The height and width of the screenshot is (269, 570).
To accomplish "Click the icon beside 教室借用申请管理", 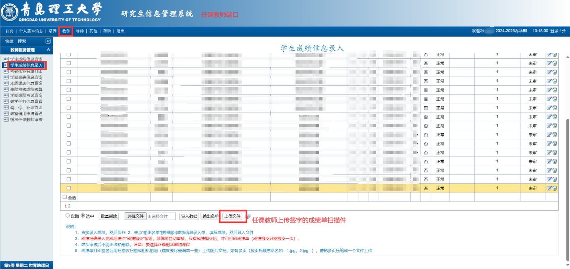I will tap(6, 114).
